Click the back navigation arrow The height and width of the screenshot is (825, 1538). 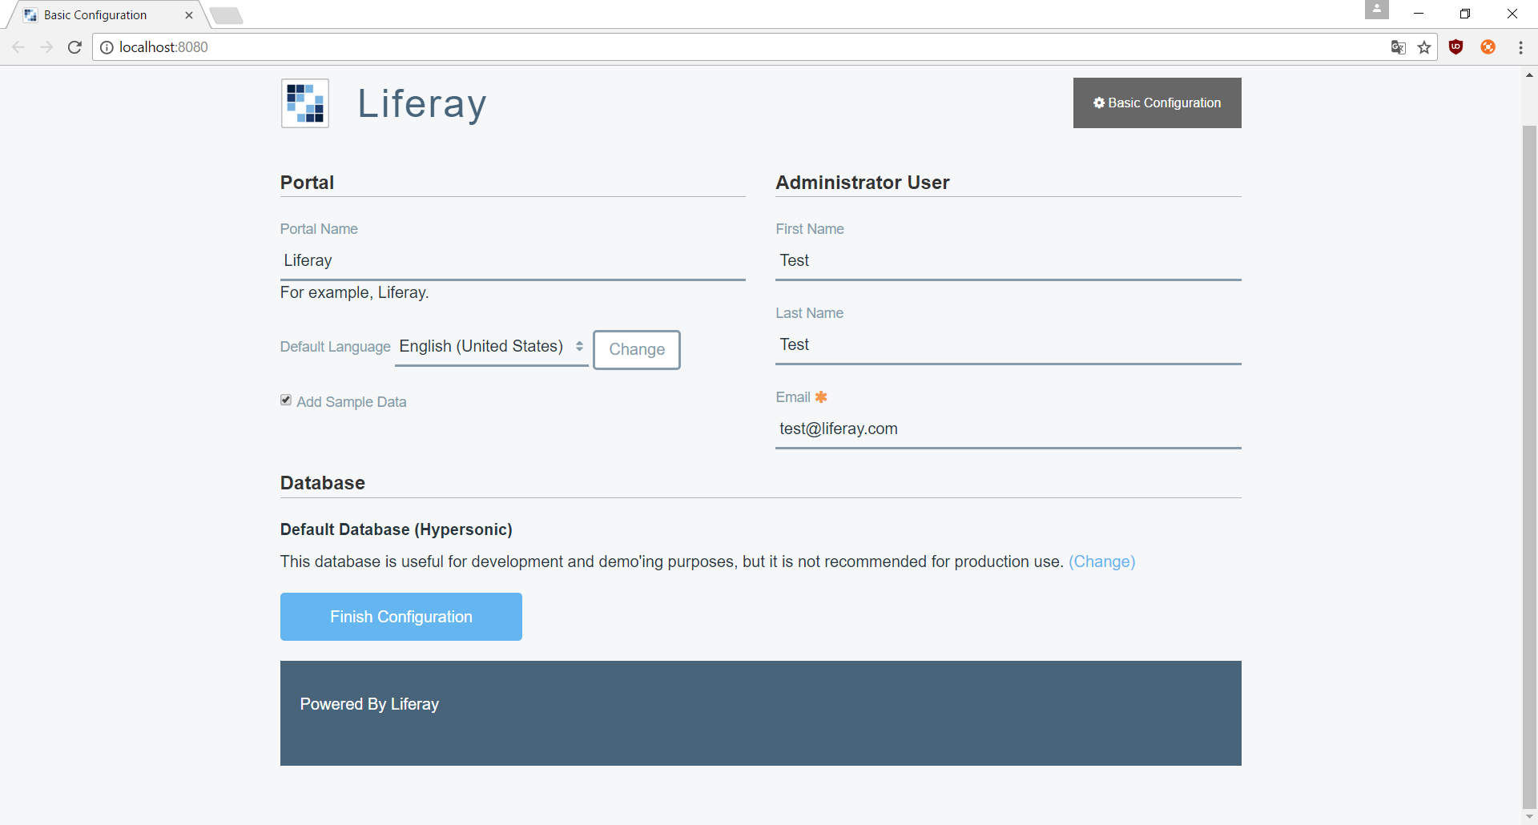point(18,47)
